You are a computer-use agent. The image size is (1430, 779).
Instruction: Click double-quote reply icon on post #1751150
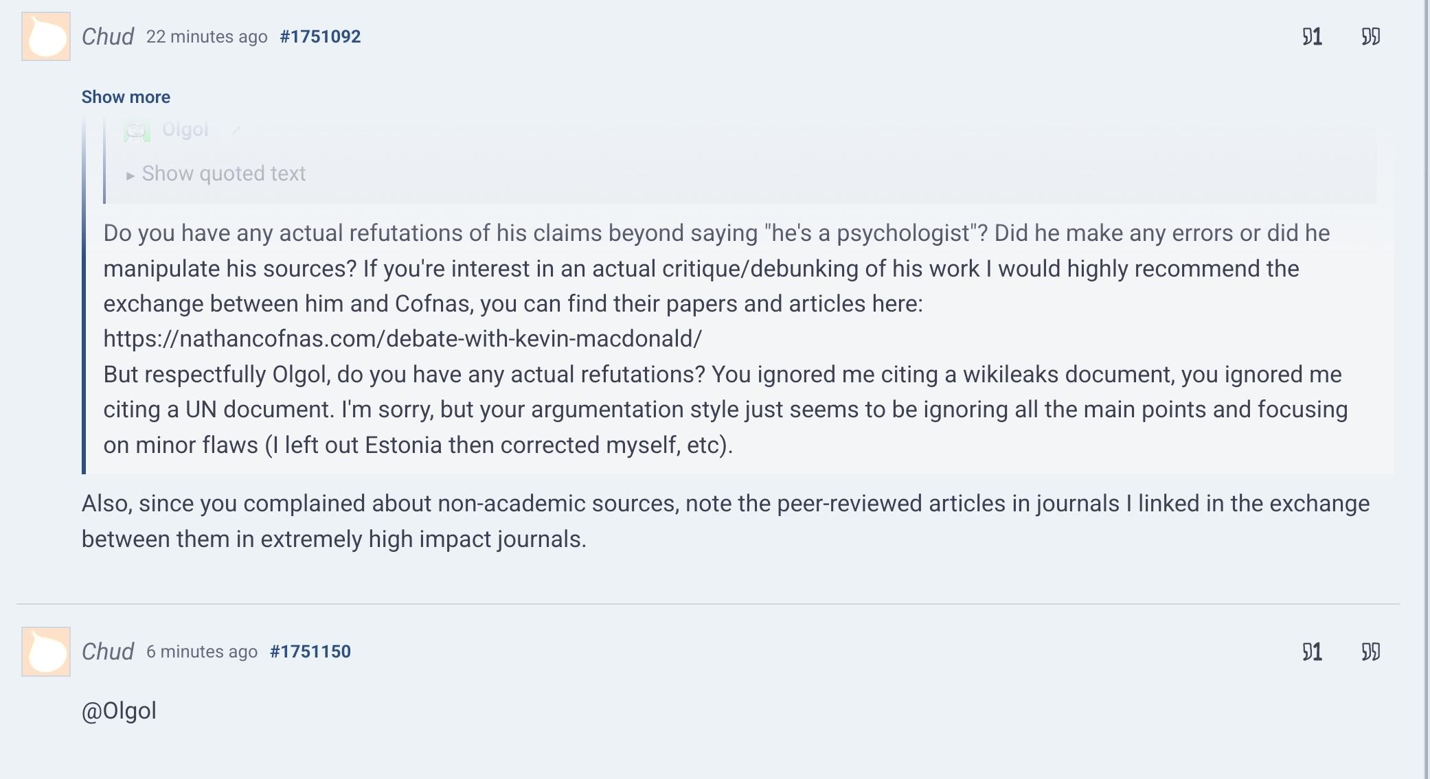click(1370, 651)
